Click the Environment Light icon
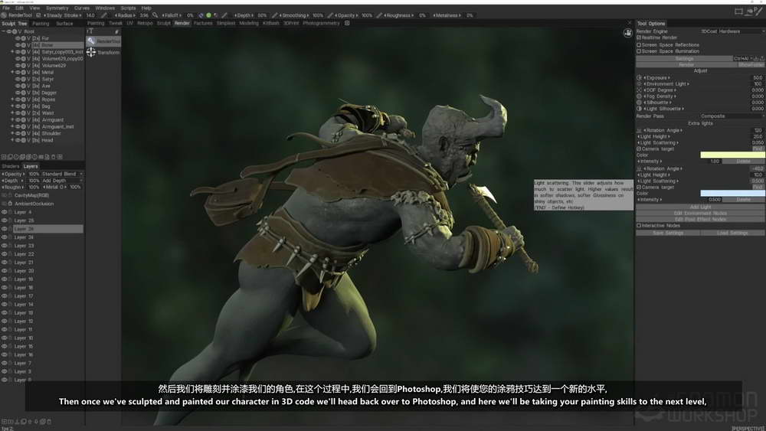This screenshot has width=766, height=431. click(639, 84)
